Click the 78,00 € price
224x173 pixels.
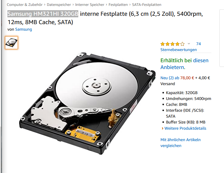(x=187, y=78)
